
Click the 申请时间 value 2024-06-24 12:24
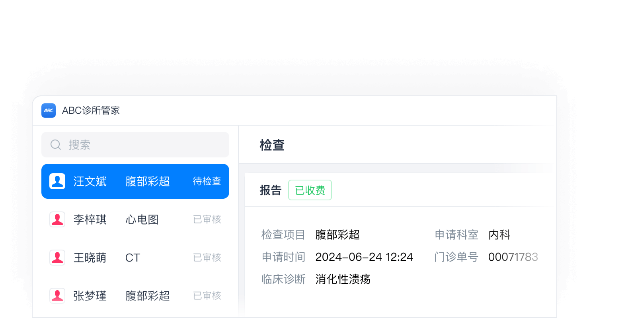364,257
